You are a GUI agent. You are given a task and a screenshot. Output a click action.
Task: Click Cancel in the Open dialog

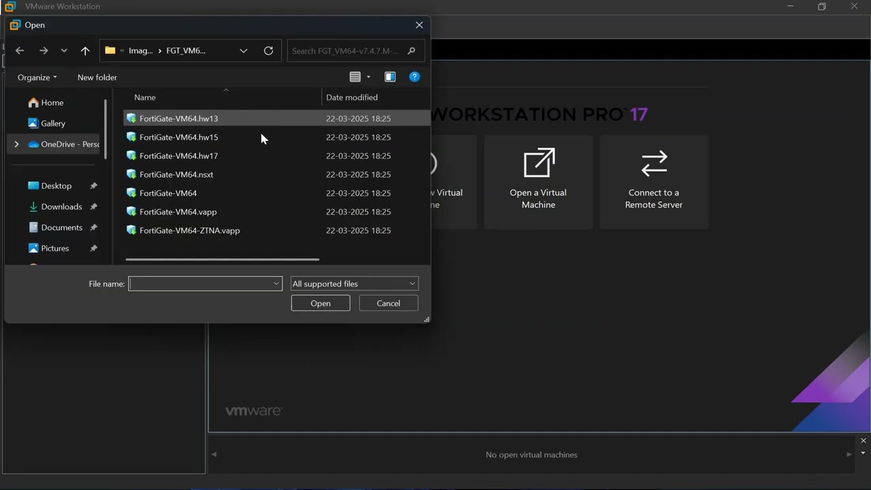pyautogui.click(x=389, y=304)
